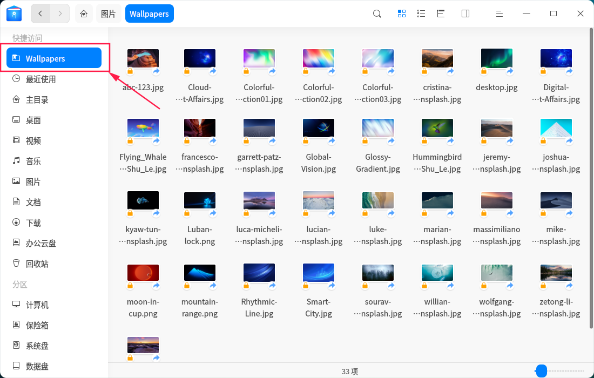
Task: Switch to list view
Action: tap(421, 14)
